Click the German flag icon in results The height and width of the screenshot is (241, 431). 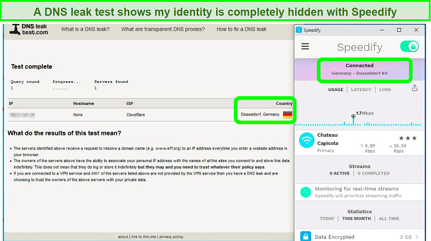pyautogui.click(x=288, y=114)
